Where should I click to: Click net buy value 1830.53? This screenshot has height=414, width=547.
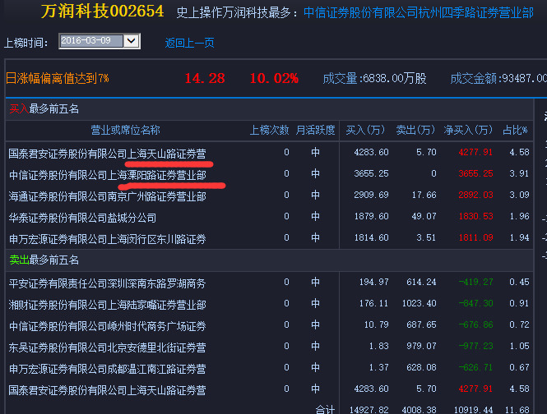[475, 216]
